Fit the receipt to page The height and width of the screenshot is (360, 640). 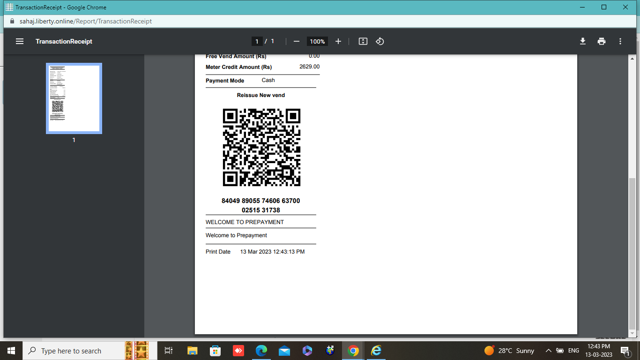coord(363,41)
